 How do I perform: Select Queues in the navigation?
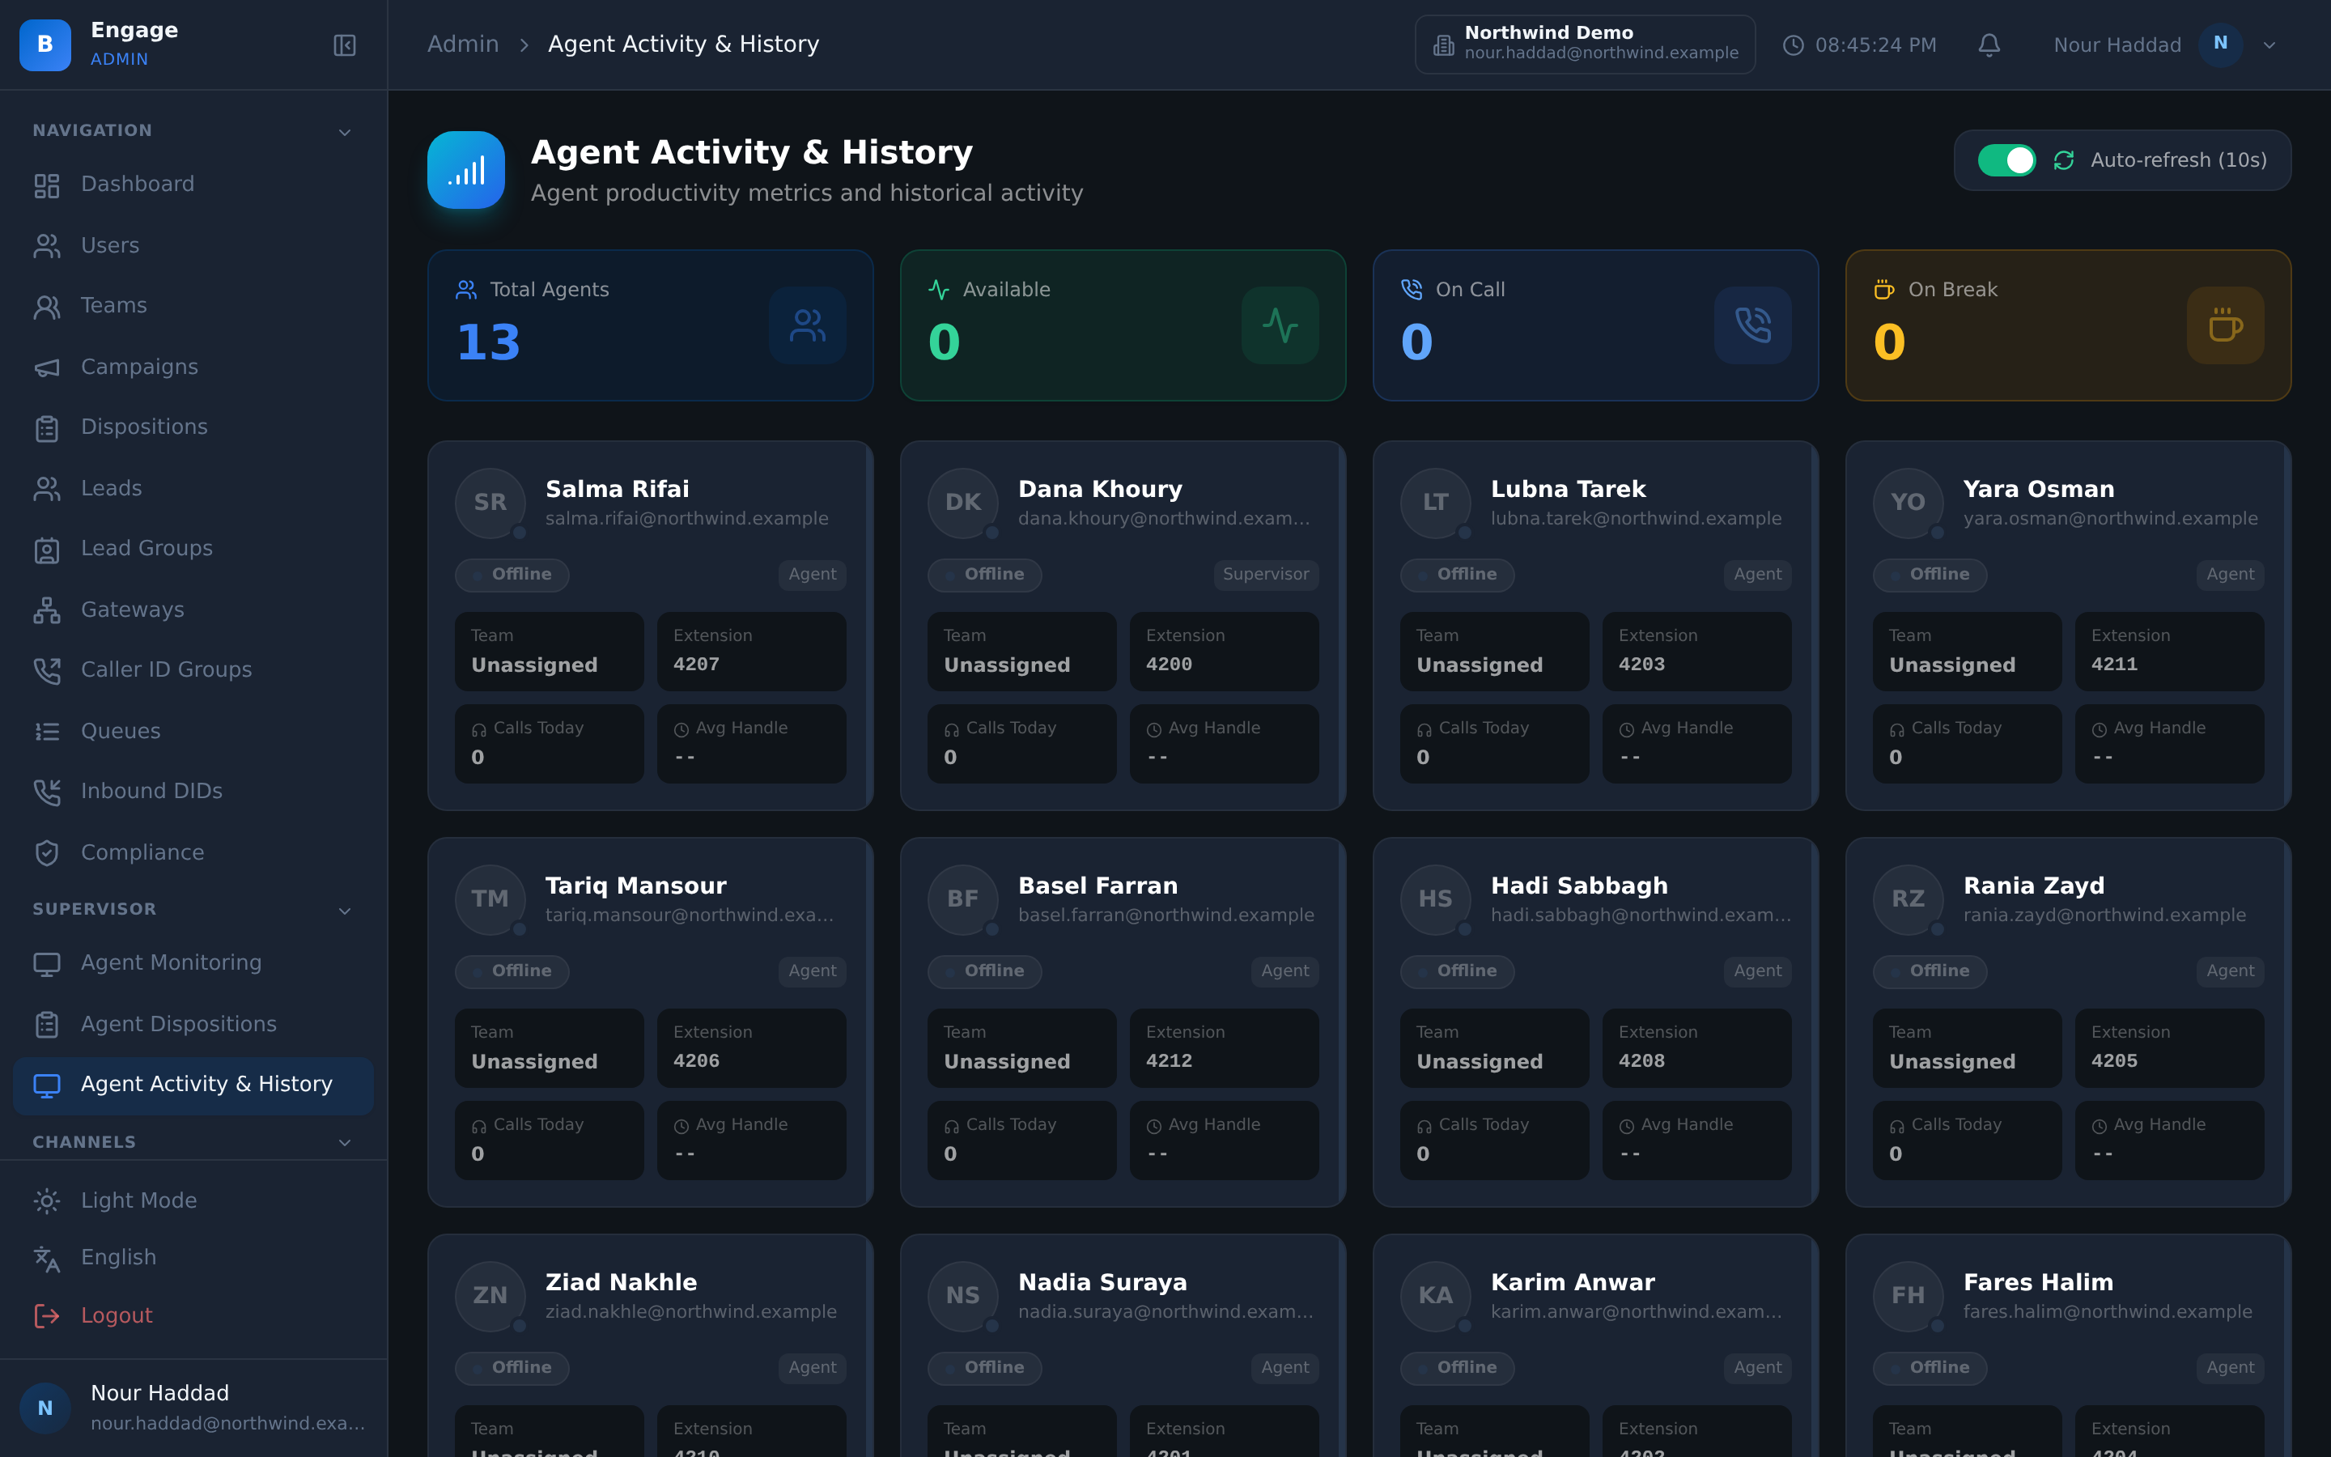[x=193, y=732]
